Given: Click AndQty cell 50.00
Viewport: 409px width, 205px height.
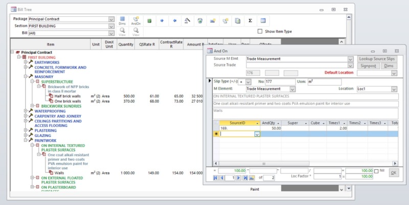Looking at the screenshot, I should (x=270, y=128).
